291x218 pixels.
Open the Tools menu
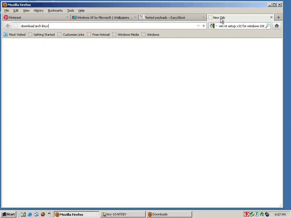tap(70, 11)
